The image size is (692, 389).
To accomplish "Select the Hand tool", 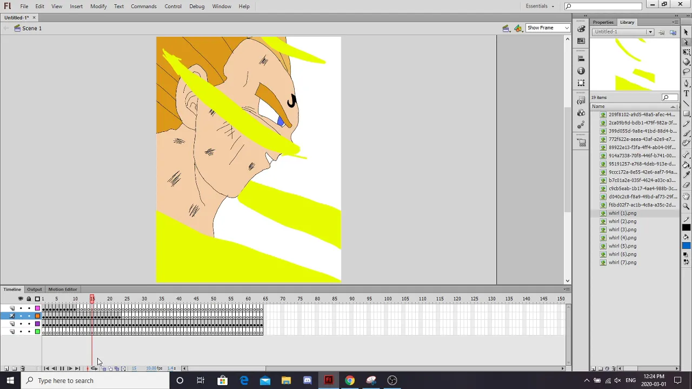I will coord(686,196).
